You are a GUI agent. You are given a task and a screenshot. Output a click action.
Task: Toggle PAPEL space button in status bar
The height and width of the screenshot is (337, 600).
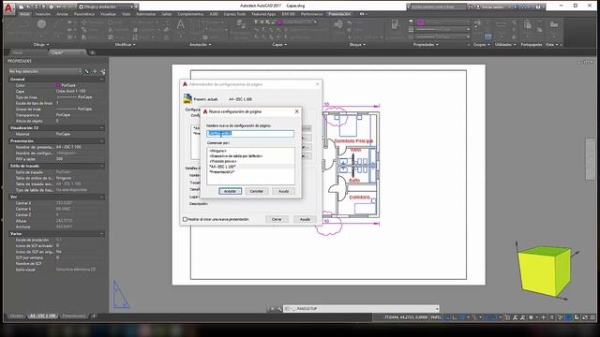[x=436, y=317]
